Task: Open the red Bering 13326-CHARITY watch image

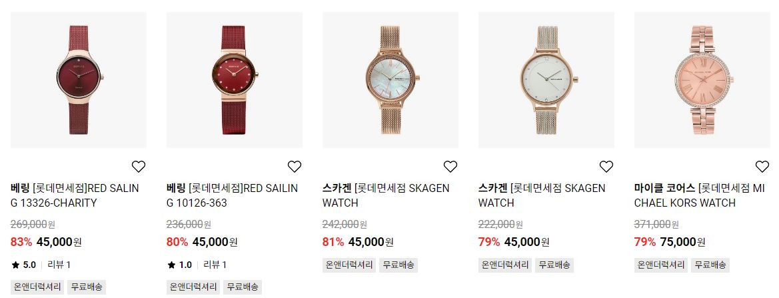Action: 79,80
